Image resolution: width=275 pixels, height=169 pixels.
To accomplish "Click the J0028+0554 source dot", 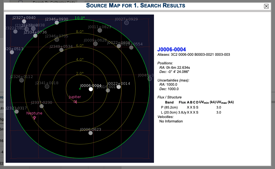I will coord(131,47).
